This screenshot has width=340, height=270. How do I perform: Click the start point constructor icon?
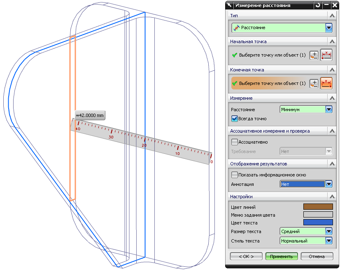(x=314, y=55)
